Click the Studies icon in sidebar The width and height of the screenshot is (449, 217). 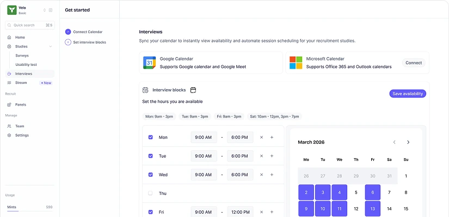pos(9,46)
